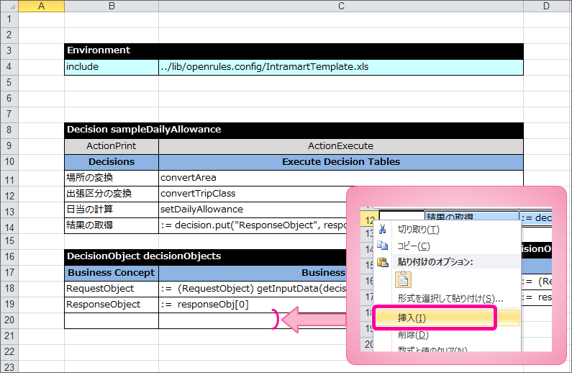Select column C header
Screen dimensions: 572x373
tap(340, 6)
